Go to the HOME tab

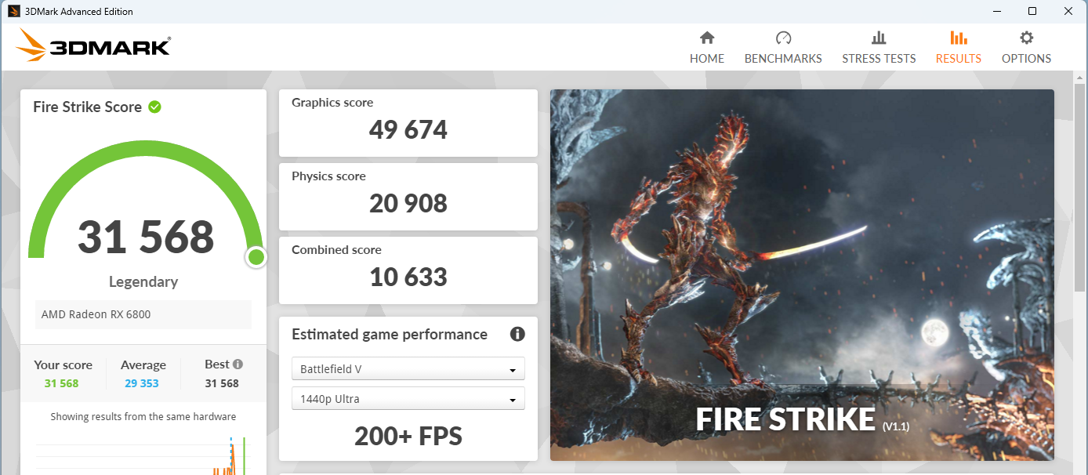[707, 48]
